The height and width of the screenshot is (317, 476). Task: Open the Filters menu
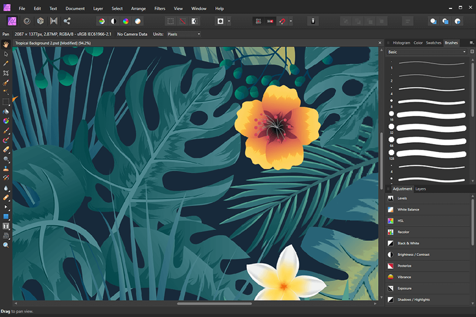tap(160, 8)
